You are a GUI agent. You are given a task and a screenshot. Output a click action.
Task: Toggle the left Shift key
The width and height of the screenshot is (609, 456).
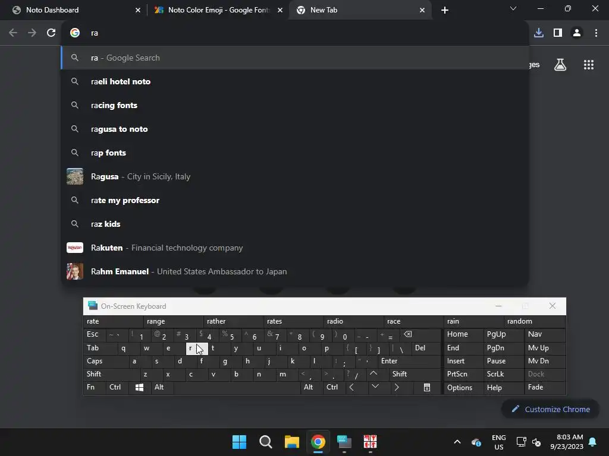coord(111,374)
